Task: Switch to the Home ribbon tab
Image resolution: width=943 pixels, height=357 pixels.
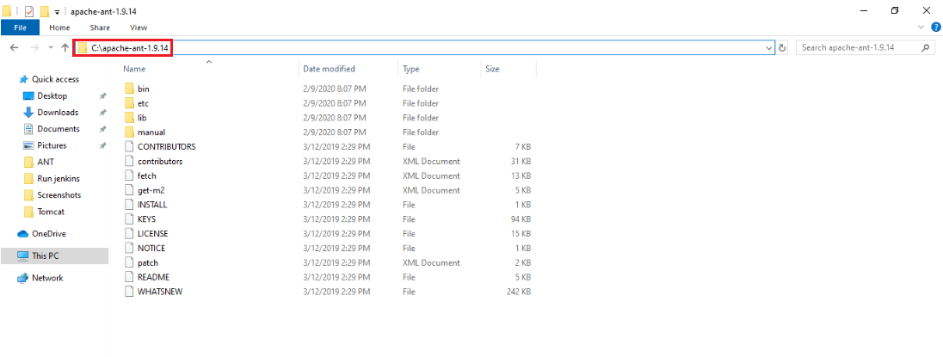Action: (59, 28)
